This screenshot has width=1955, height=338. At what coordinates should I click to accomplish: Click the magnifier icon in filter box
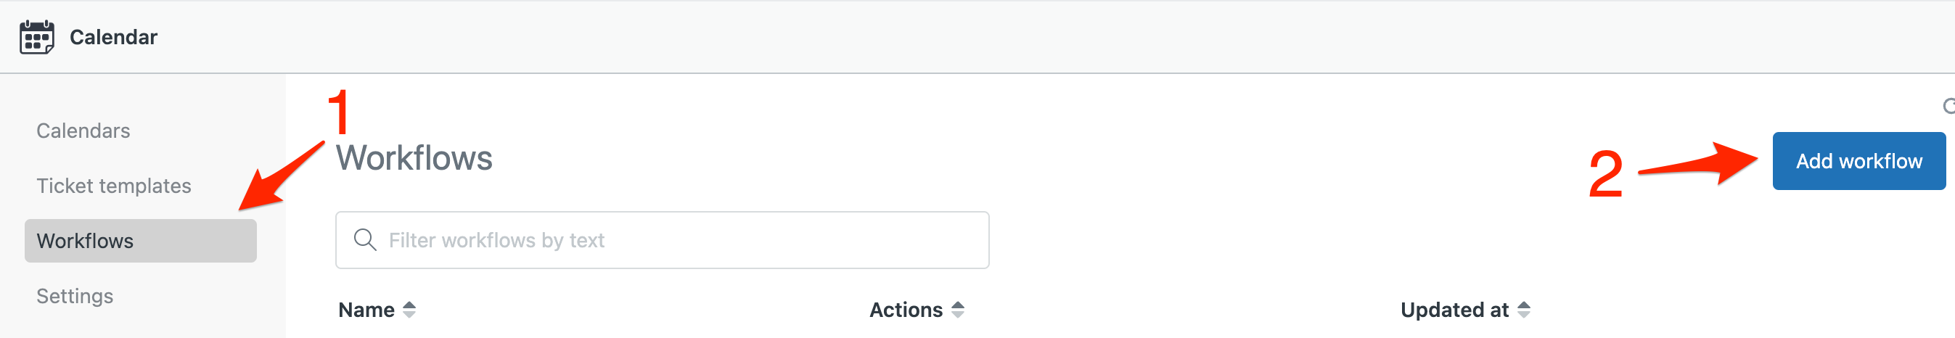(365, 239)
